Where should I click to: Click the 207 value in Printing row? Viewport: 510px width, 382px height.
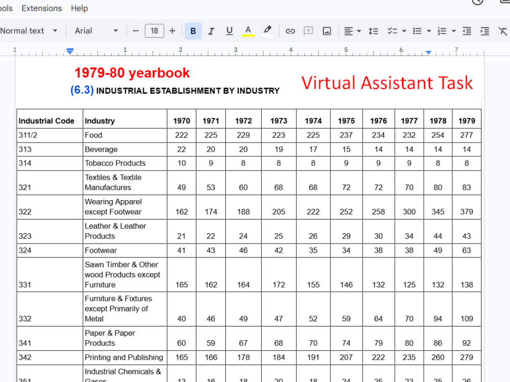[x=346, y=358]
